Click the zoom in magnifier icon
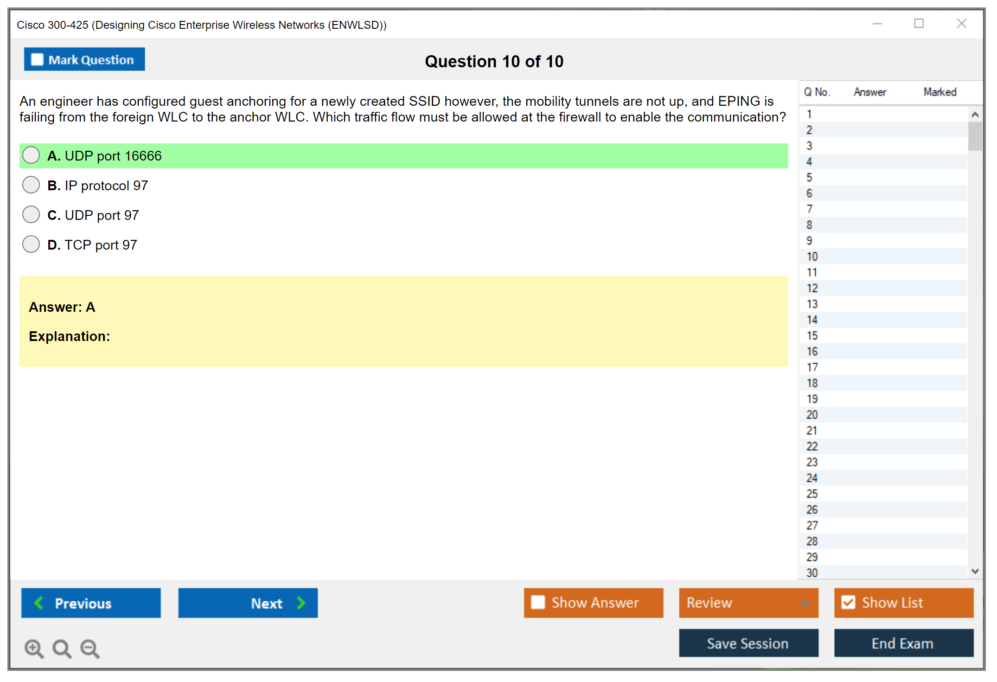 pyautogui.click(x=34, y=648)
